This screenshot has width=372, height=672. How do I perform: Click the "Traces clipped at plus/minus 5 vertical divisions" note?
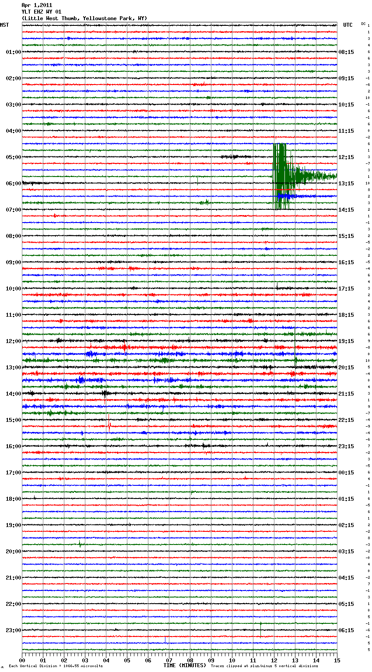pyautogui.click(x=264, y=666)
